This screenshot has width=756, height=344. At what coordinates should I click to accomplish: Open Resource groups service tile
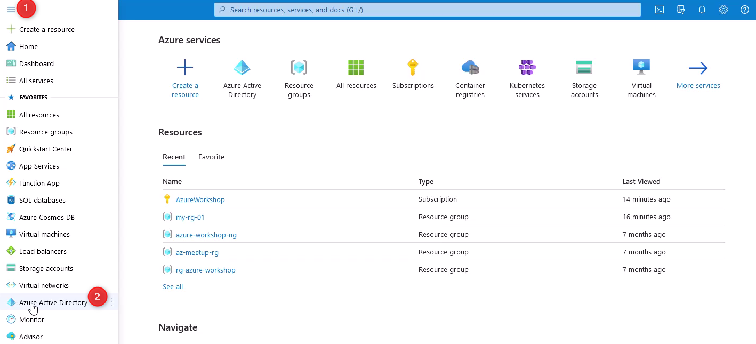(x=299, y=78)
